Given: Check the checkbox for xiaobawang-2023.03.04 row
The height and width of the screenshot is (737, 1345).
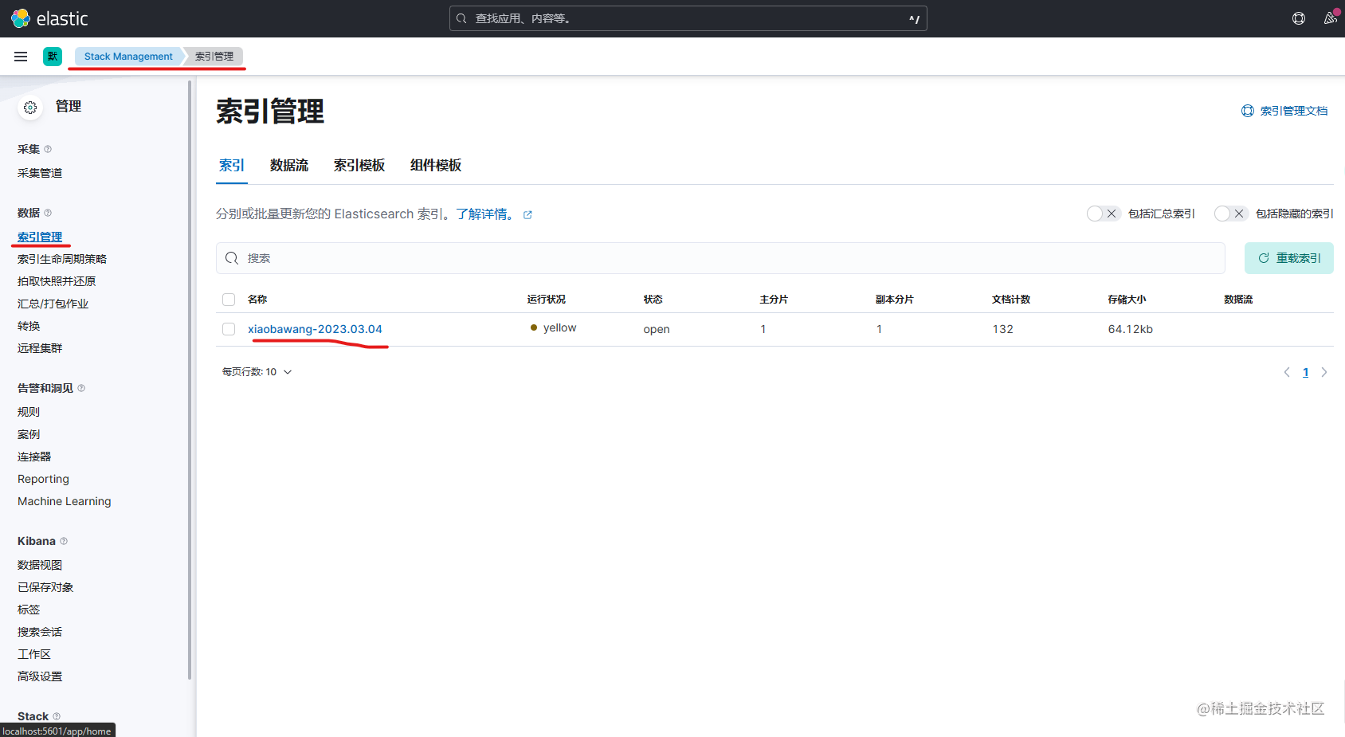Looking at the screenshot, I should pyautogui.click(x=229, y=328).
